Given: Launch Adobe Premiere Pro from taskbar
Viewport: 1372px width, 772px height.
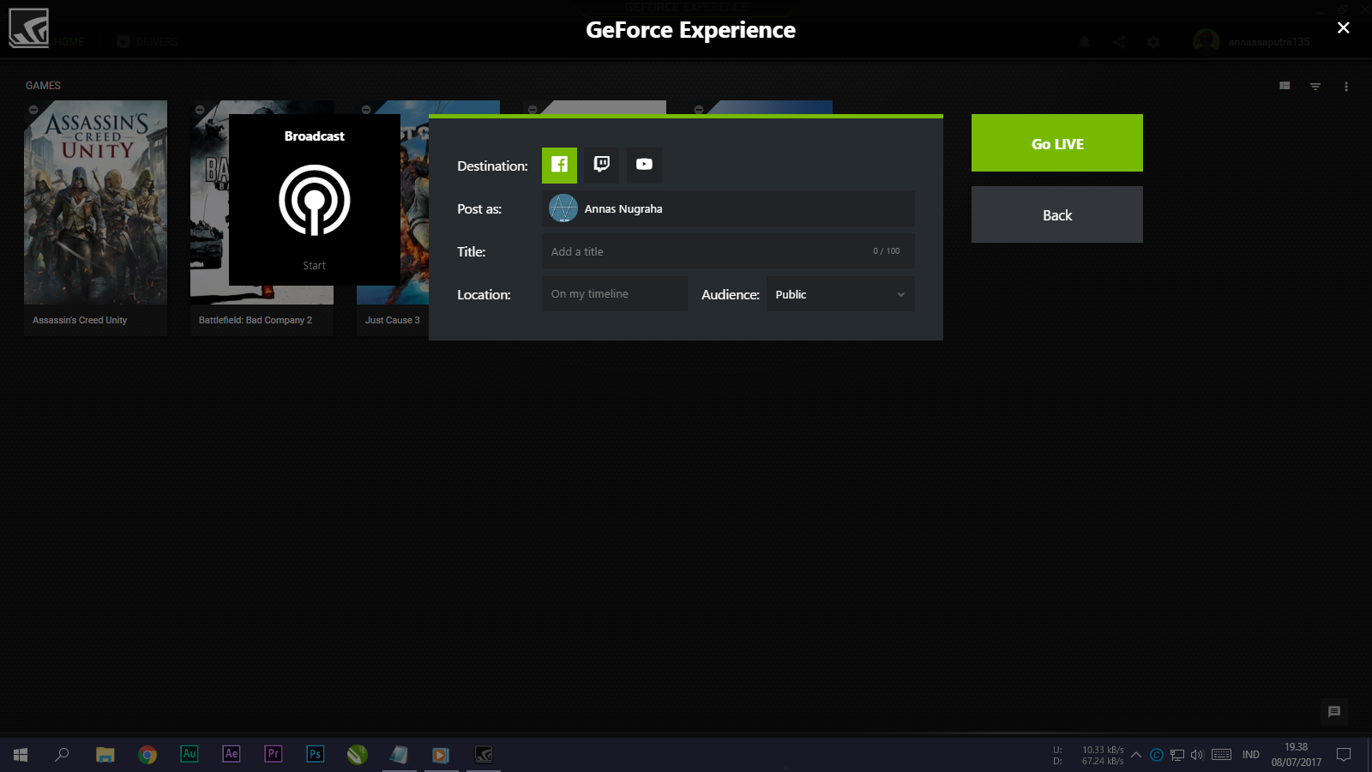Looking at the screenshot, I should tap(274, 754).
